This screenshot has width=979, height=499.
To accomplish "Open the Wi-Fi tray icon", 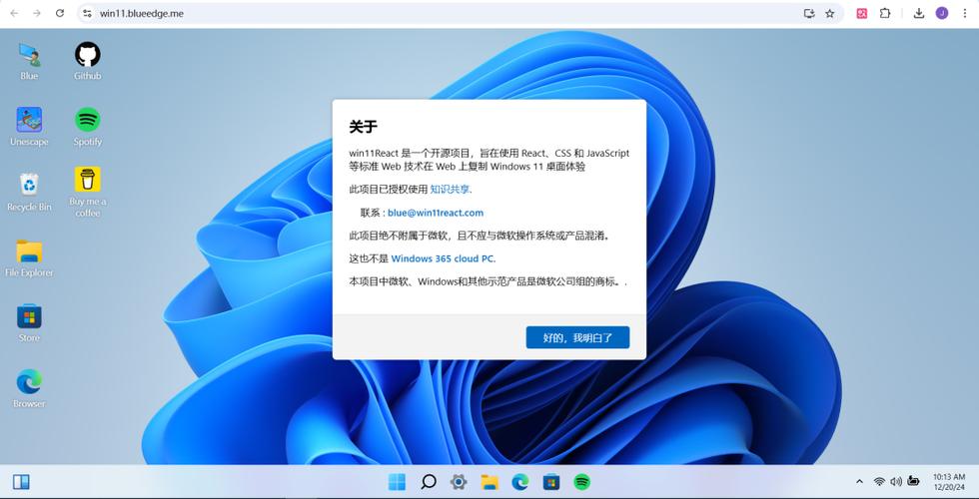I will 879,481.
